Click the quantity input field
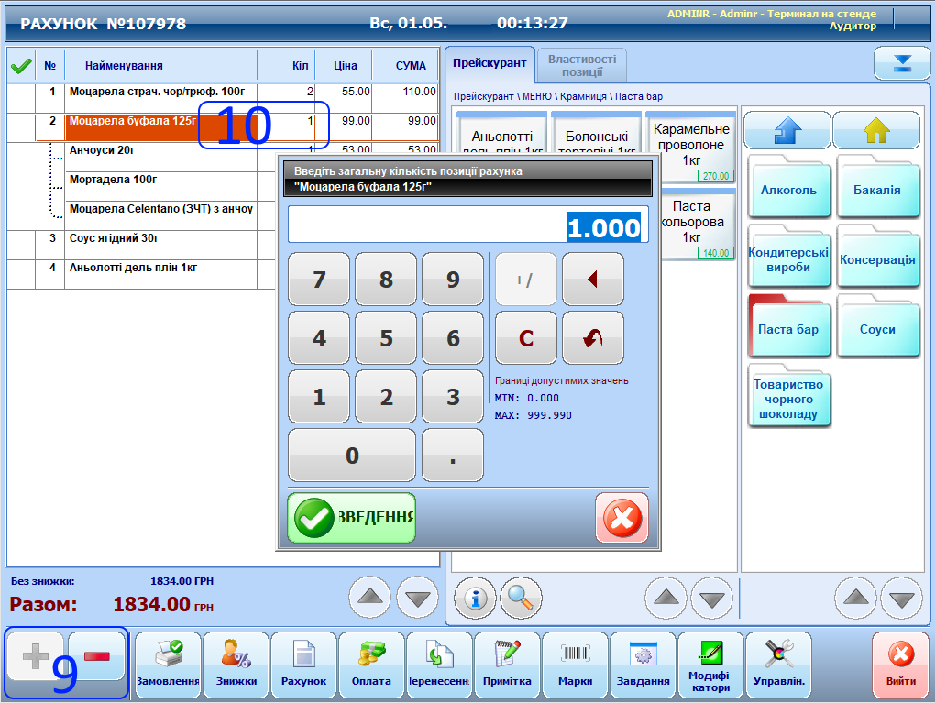 coord(467,225)
